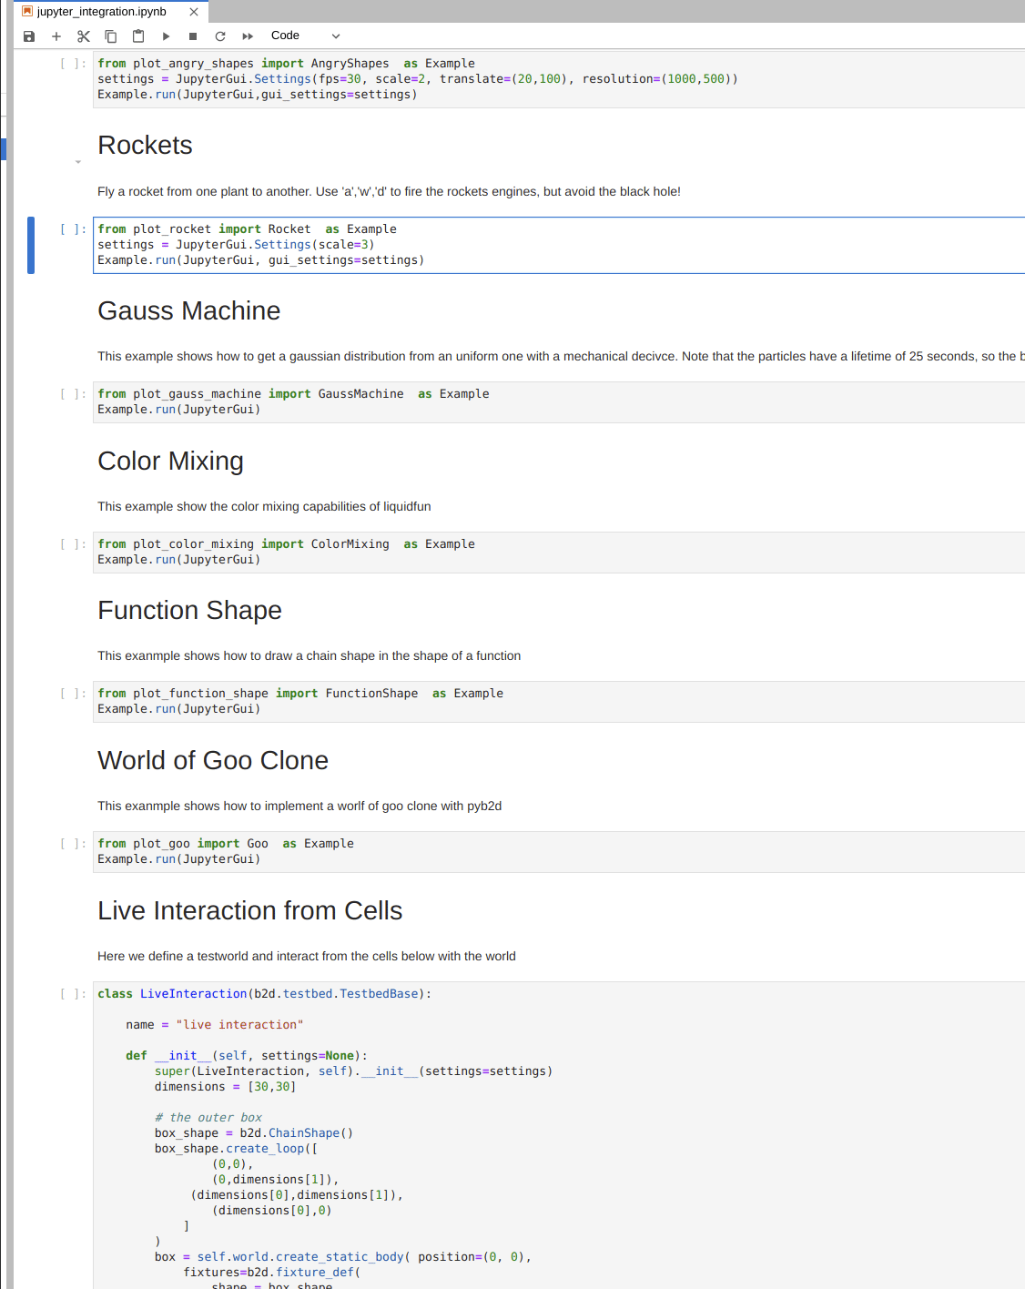Click the '# the outer box' comment line

208,1118
